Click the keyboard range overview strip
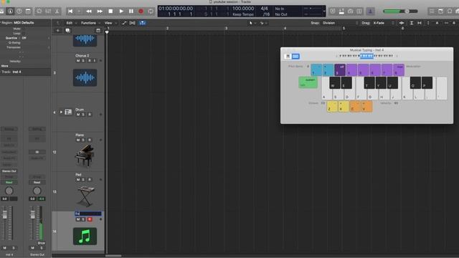Viewport: 459px width, 258px height. [x=366, y=56]
